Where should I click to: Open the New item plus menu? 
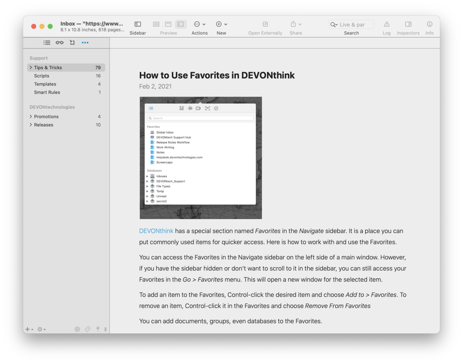coord(221,24)
